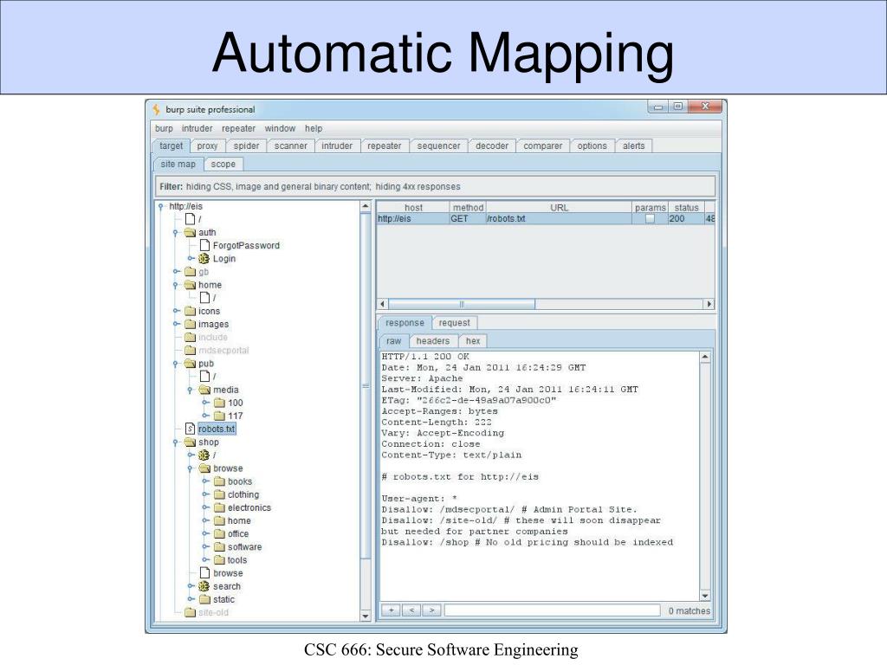Click the site-old folder icon
The image size is (887, 665).
click(190, 612)
